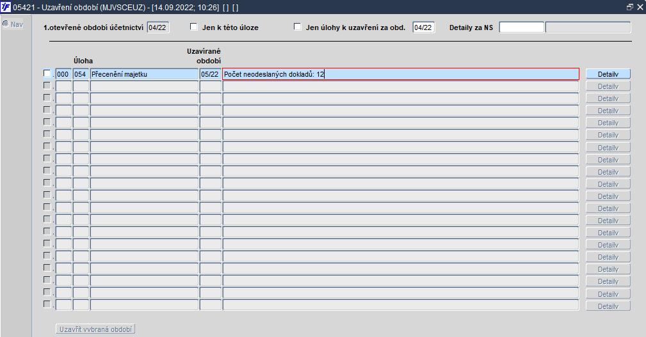
Task: Click the 'Počet neodeslaných dokladů: 12' message field
Action: pos(401,74)
